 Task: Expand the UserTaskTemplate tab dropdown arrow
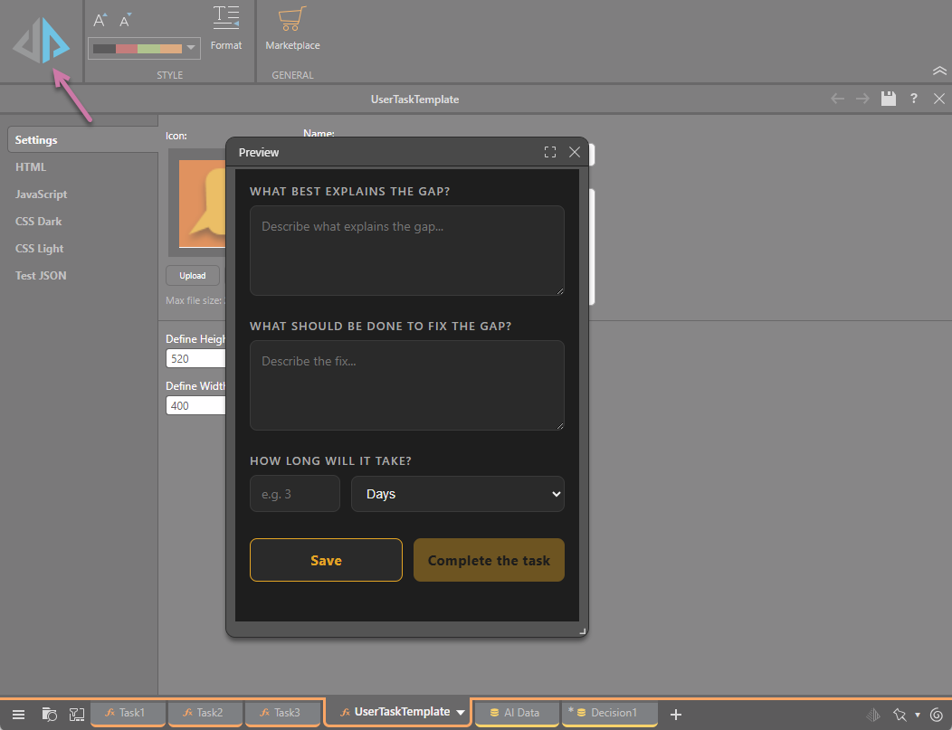click(461, 713)
